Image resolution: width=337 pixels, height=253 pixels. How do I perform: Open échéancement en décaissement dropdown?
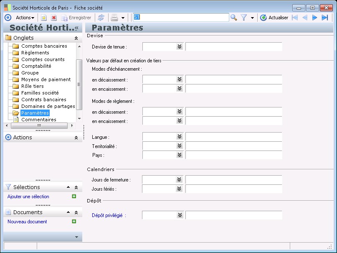(180, 79)
